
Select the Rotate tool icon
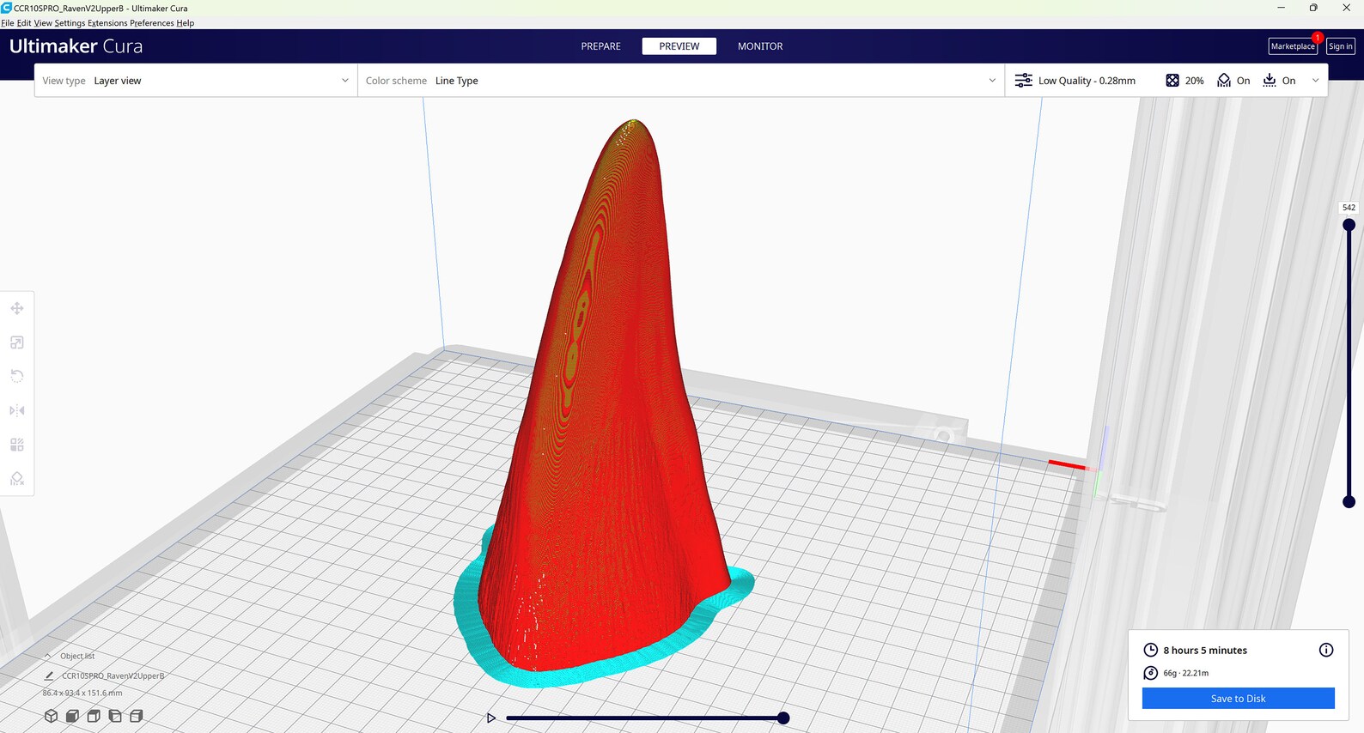pos(17,376)
